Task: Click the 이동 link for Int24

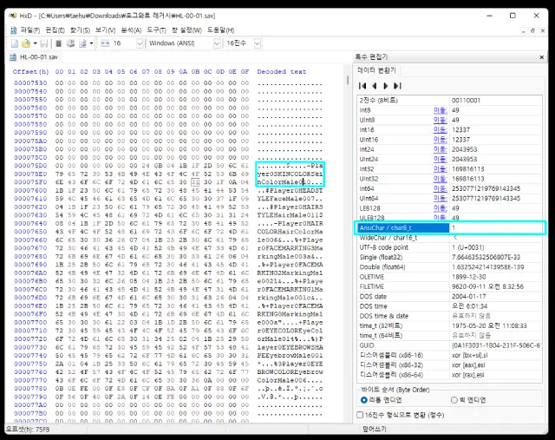Action: [x=441, y=149]
